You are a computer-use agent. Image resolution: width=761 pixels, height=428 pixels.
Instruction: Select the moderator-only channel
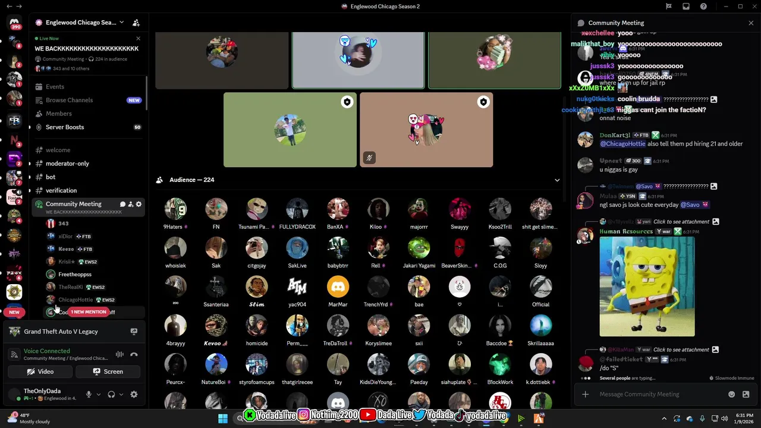87,163
